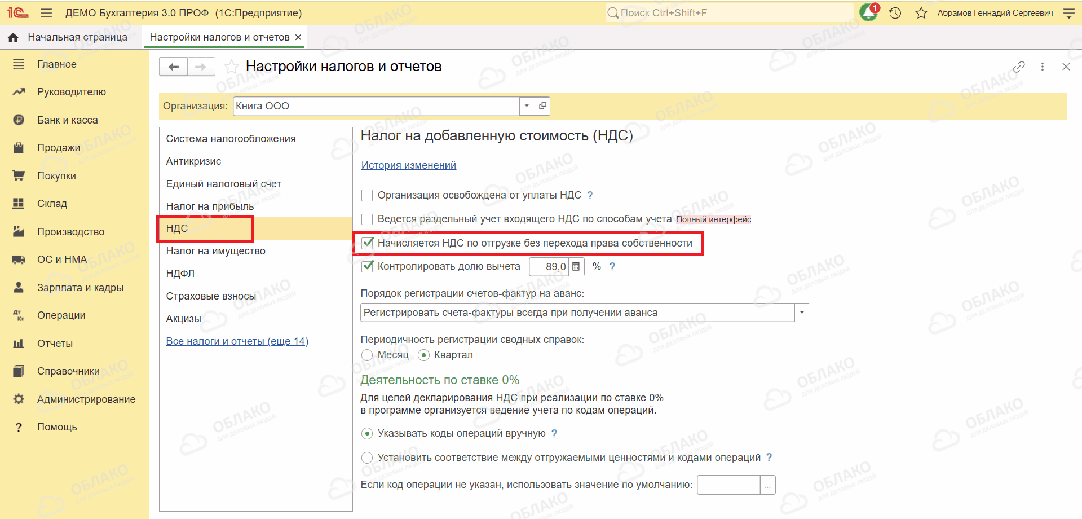Select Налог на имущество settings item

point(256,251)
